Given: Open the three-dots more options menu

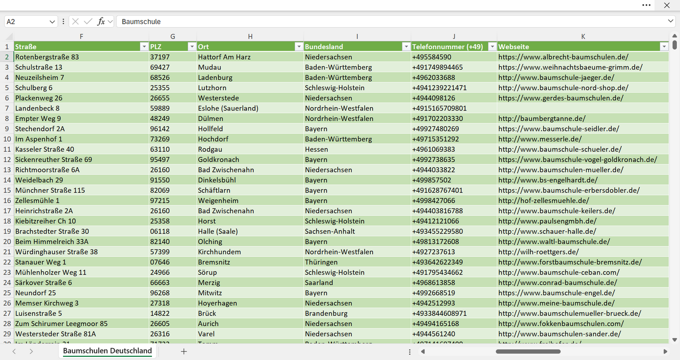Looking at the screenshot, I should click(647, 5).
